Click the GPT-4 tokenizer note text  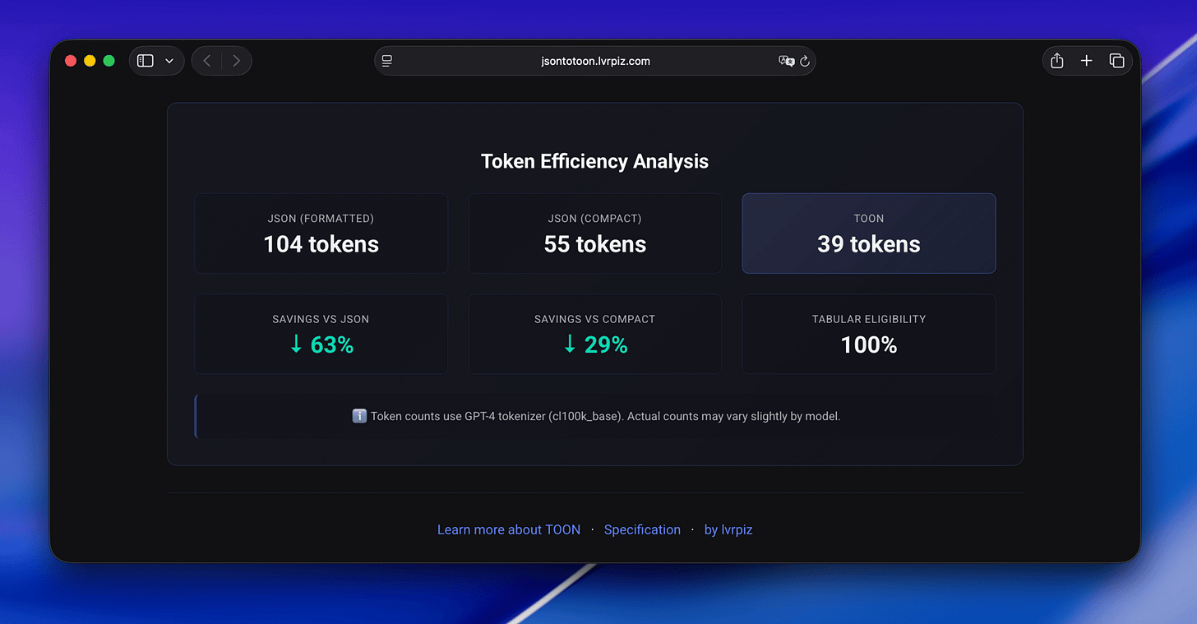tap(605, 416)
